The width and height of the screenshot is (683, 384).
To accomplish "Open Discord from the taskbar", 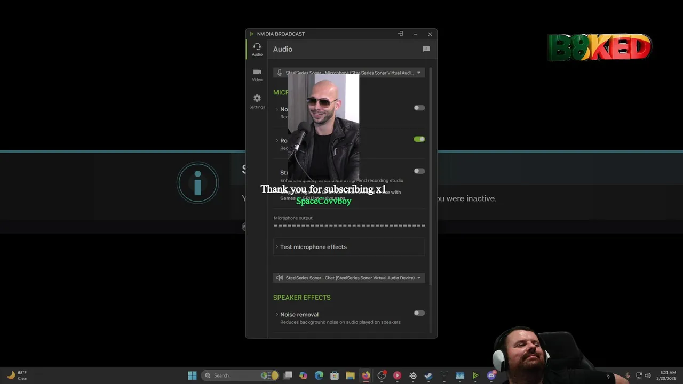I will [491, 375].
